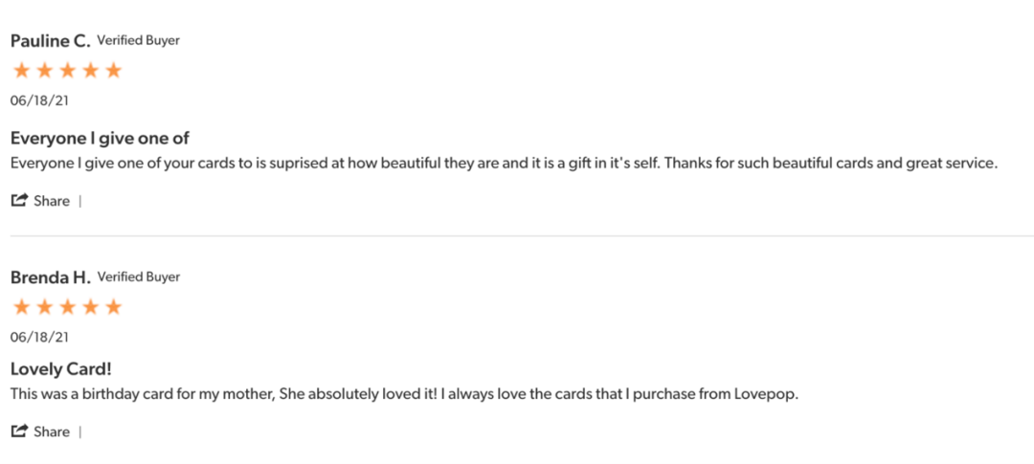Click the reviewer name Pauline C.
The width and height of the screenshot is (1034, 464).
(x=51, y=41)
